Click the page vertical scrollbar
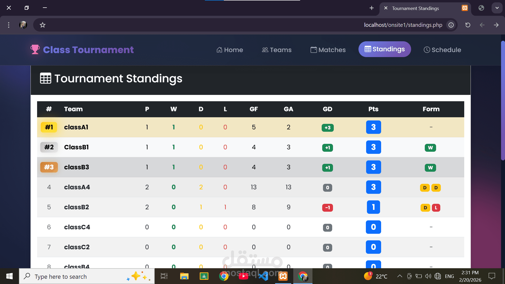 (x=503, y=100)
